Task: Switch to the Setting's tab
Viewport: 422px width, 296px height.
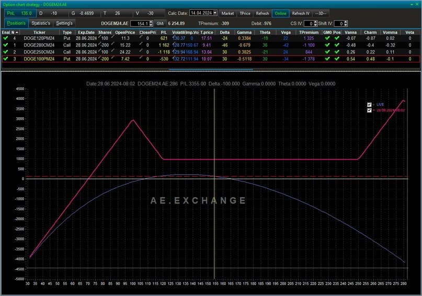Action: pos(64,23)
